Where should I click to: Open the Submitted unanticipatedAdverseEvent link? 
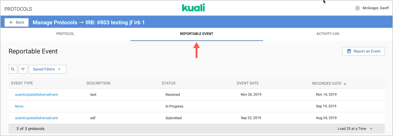coord(36,118)
